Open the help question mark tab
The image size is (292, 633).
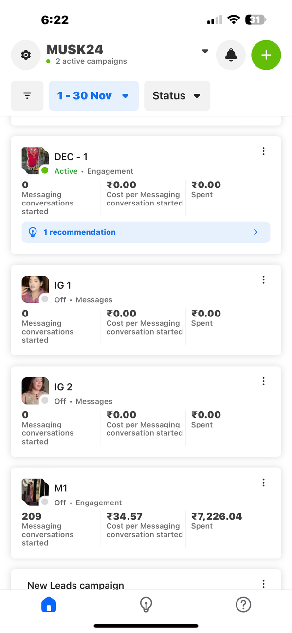point(243,605)
